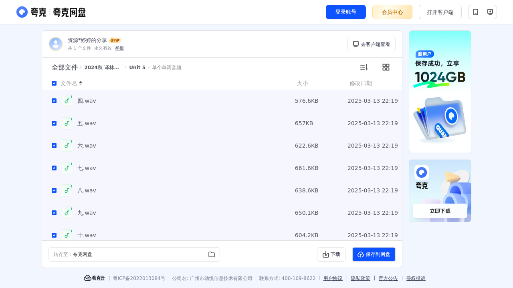Open the mobile device icon in header
513x288 pixels.
[476, 12]
